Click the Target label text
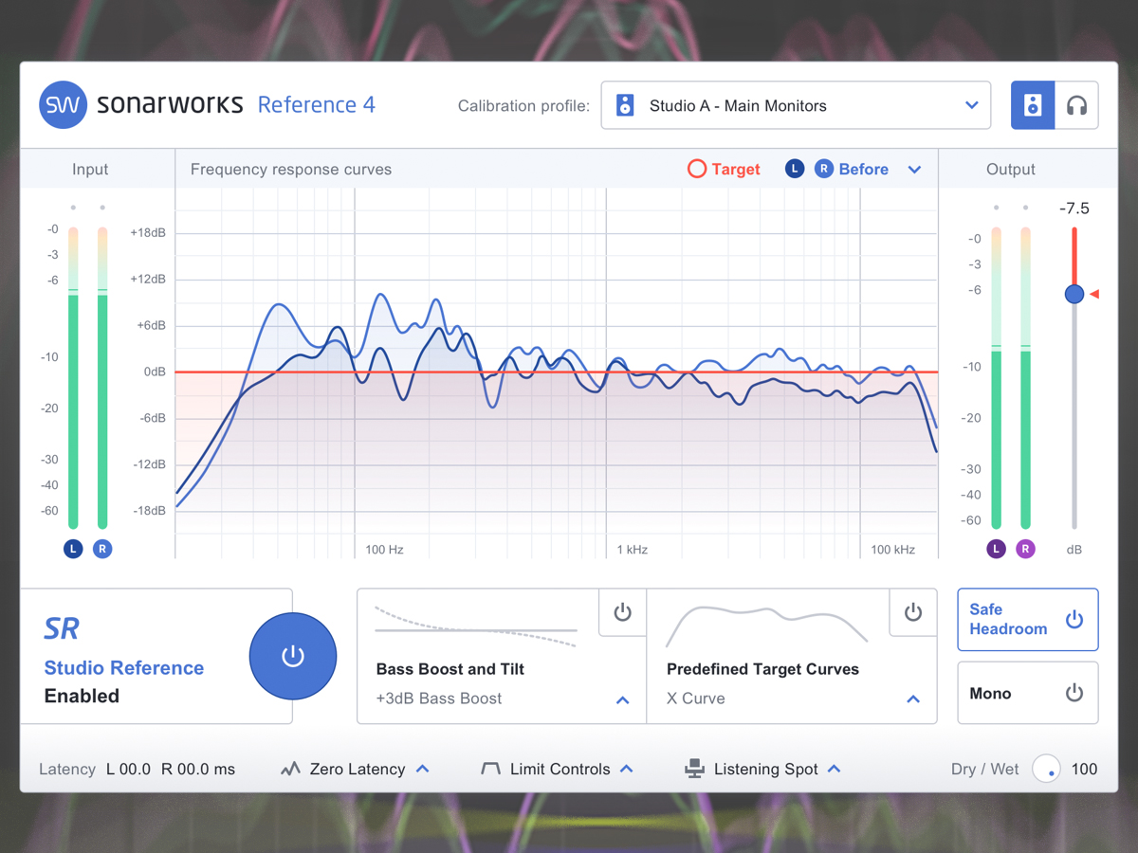 point(736,169)
